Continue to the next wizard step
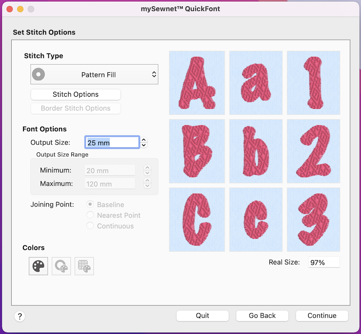This screenshot has height=334, width=361. point(322,315)
